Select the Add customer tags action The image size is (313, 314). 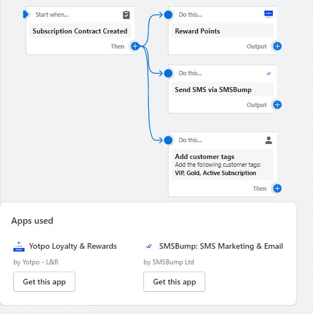pos(223,165)
